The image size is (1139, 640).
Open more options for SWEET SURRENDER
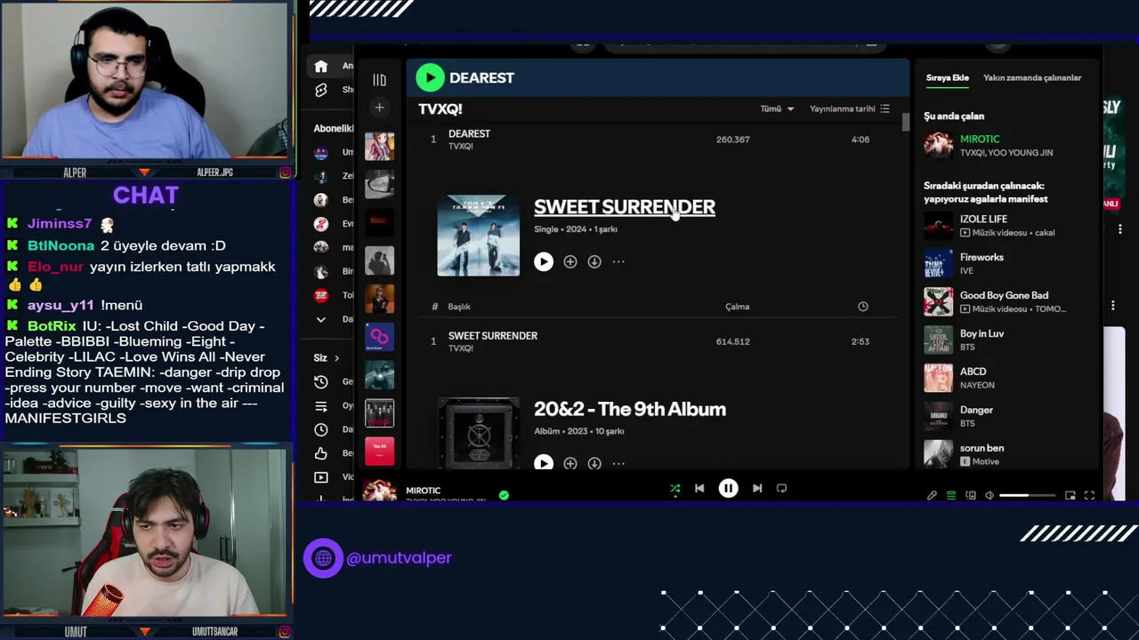pyautogui.click(x=618, y=261)
